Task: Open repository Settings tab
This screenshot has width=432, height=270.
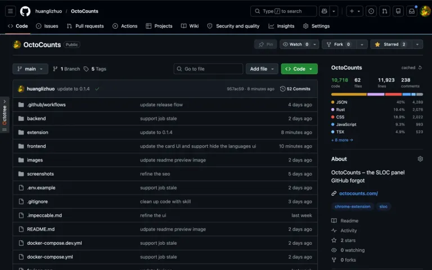Action: coord(316,26)
